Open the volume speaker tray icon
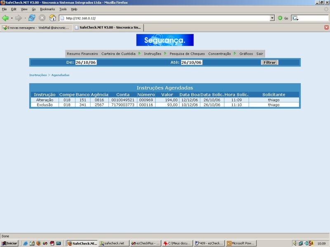 295,243
